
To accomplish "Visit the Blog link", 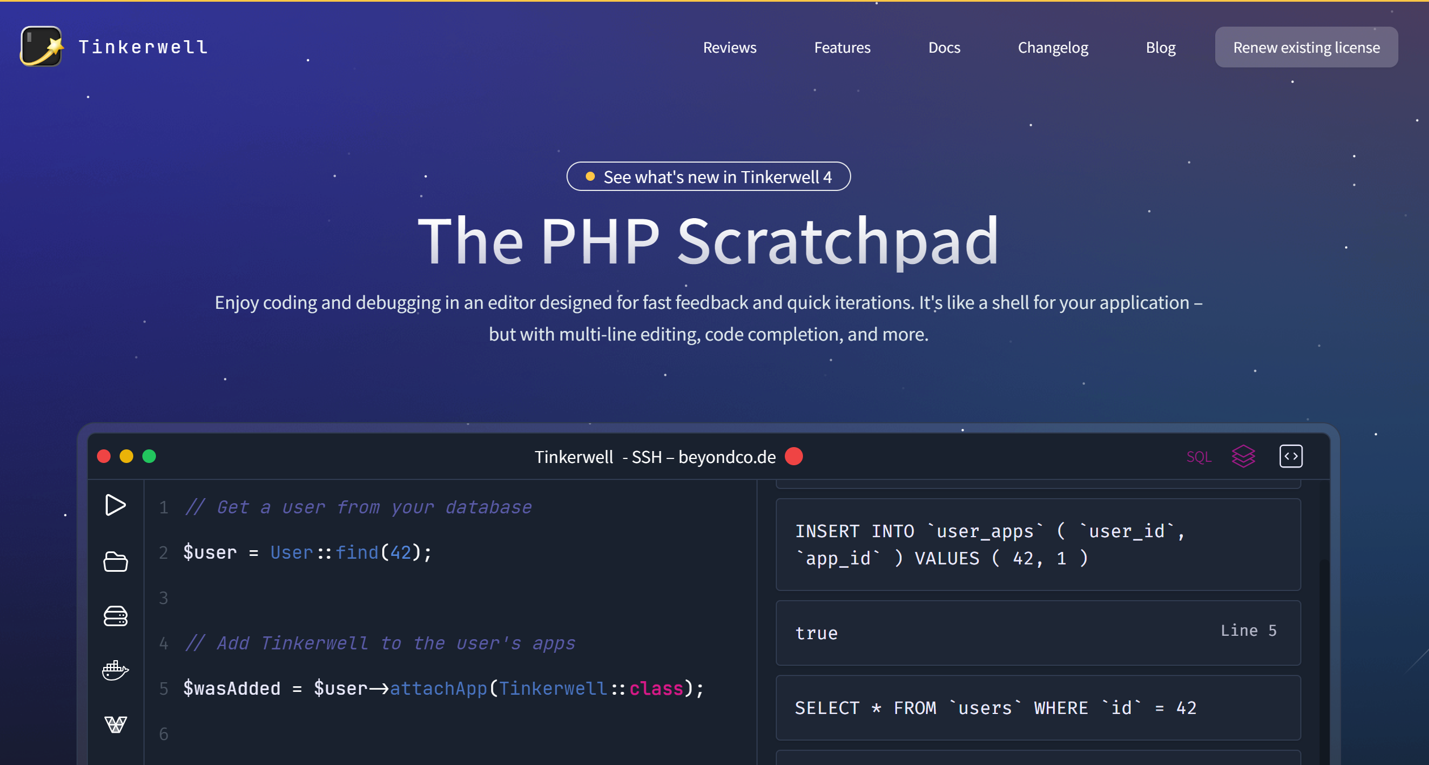I will 1160,48.
